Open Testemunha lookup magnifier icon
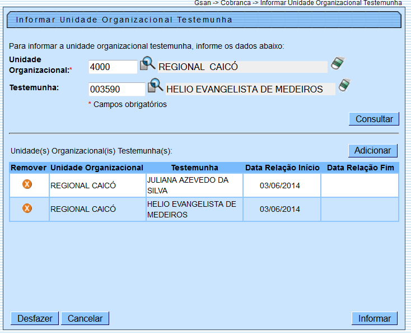This screenshot has width=411, height=334. (155, 86)
